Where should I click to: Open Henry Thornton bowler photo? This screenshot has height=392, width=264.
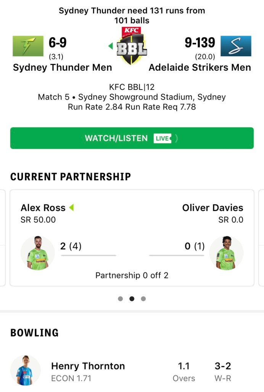tap(26, 370)
